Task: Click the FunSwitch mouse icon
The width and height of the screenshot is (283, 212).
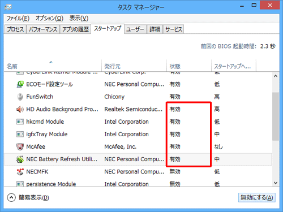Action: point(20,97)
